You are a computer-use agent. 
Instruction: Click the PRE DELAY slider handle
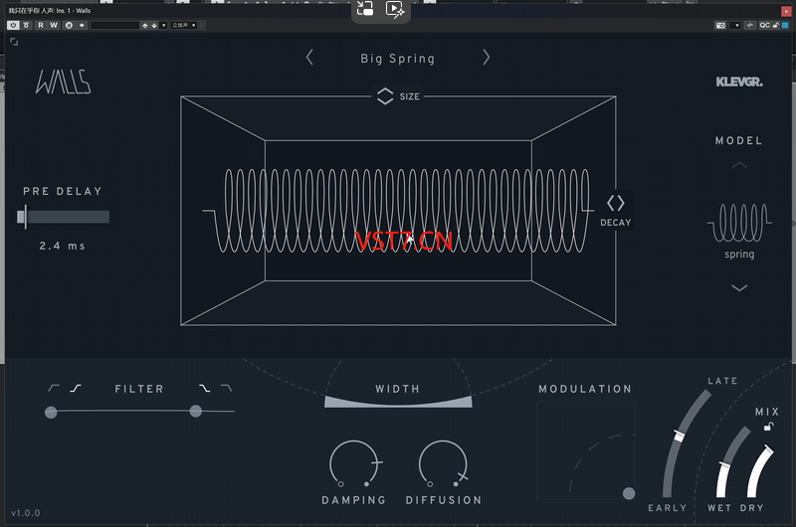pos(26,217)
